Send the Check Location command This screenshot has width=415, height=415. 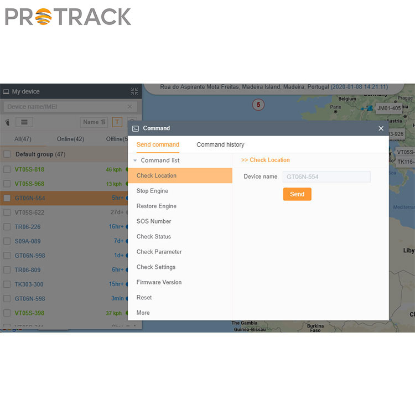(x=297, y=194)
